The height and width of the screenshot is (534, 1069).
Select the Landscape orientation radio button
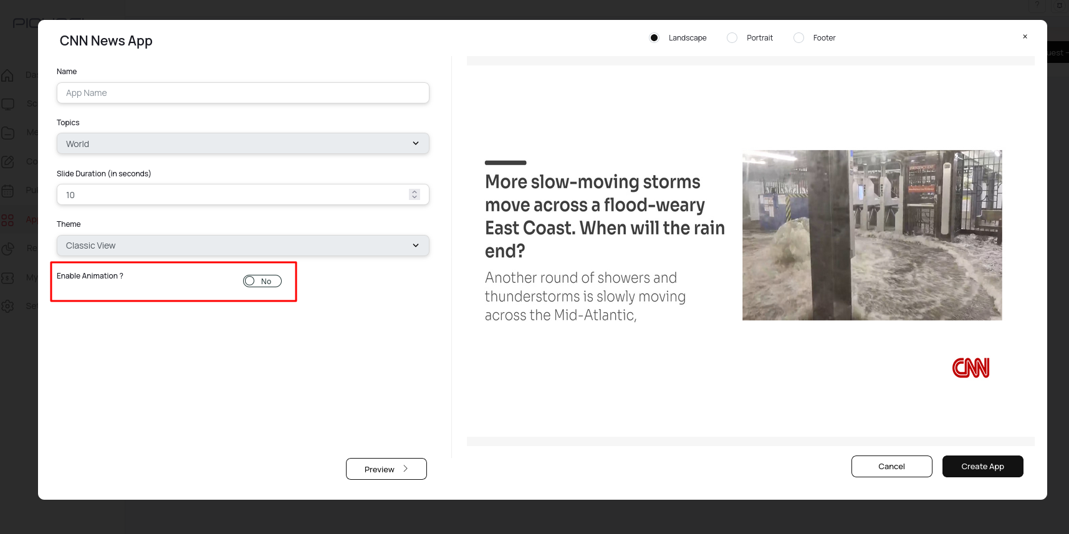pos(654,38)
